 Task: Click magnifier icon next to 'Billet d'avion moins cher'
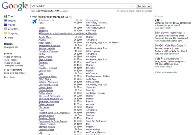184,32
